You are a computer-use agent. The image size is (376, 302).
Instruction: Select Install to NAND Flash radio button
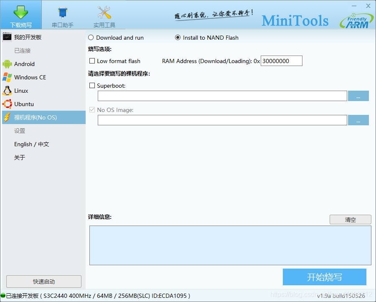(178, 38)
